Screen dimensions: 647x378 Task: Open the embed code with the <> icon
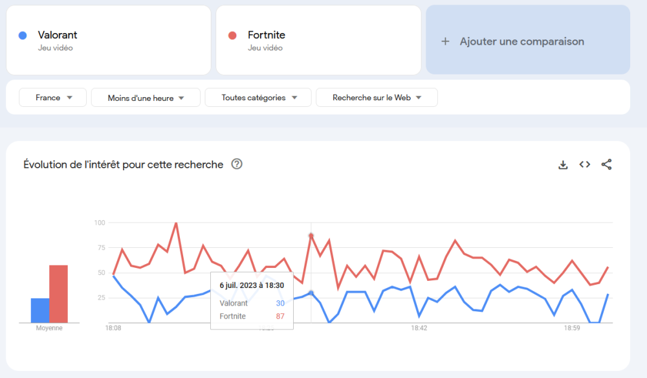point(584,164)
